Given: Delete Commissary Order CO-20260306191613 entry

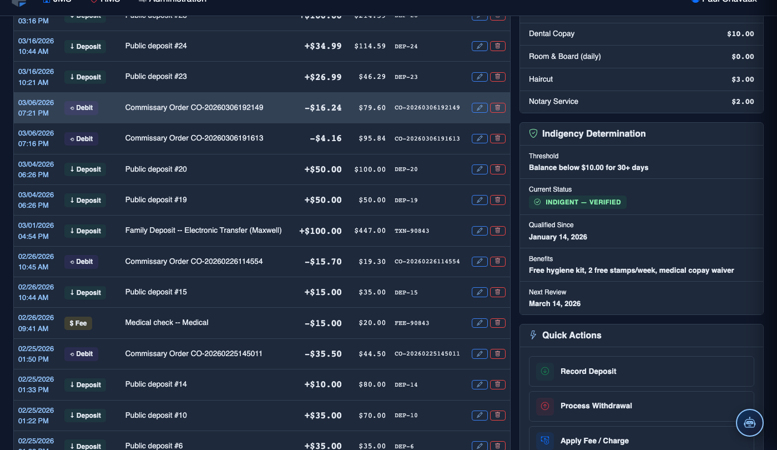Looking at the screenshot, I should (498, 138).
